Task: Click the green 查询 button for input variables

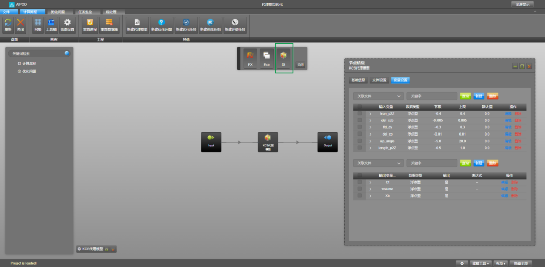Action: [465, 96]
